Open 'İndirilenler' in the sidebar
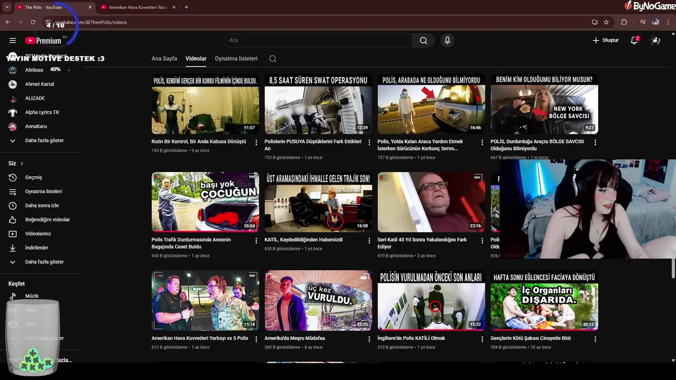The height and width of the screenshot is (380, 676). pos(36,248)
